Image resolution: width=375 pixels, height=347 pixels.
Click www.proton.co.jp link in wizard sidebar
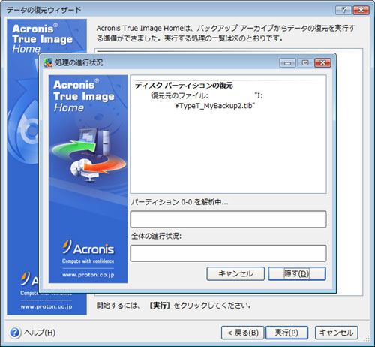(x=46, y=306)
